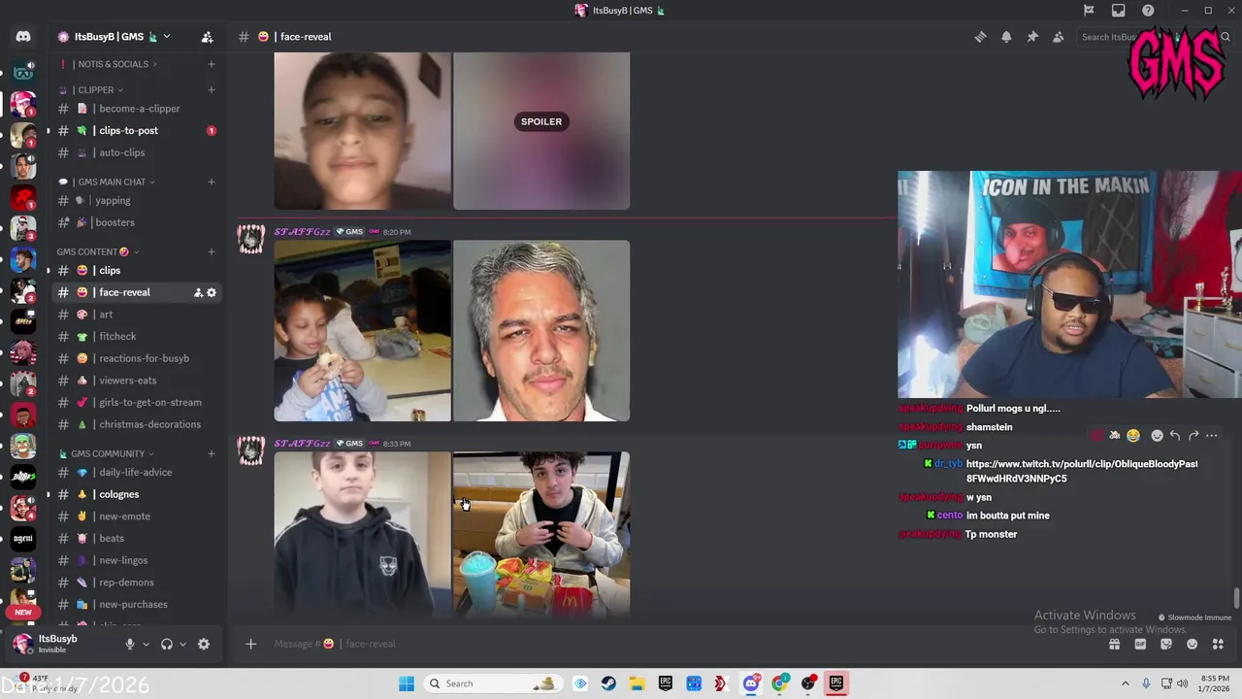Screen dimensions: 1242x699
Task: Add channel to GMS MAIN CHAT category
Action: pyautogui.click(x=212, y=182)
